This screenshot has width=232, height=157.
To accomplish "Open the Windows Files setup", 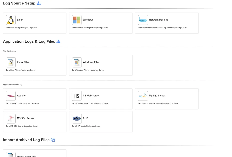I will (91, 62).
